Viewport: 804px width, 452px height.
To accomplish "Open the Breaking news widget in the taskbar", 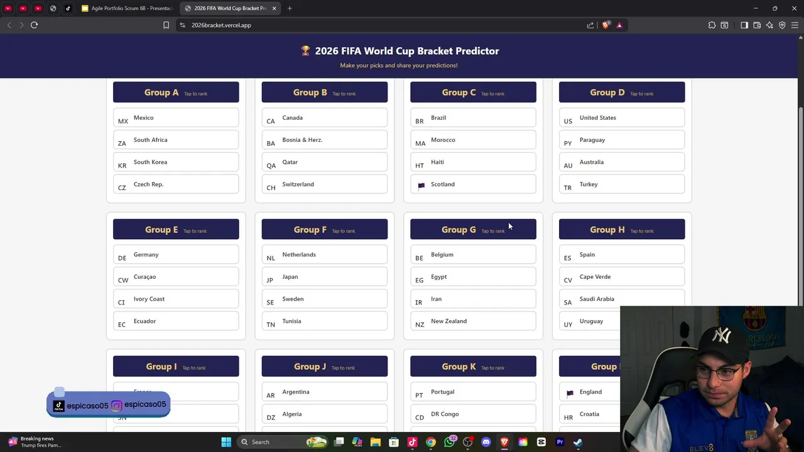I will [x=36, y=442].
